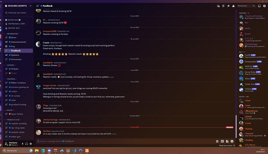Open the inbox icon
The height and width of the screenshot is (154, 268).
259,6
